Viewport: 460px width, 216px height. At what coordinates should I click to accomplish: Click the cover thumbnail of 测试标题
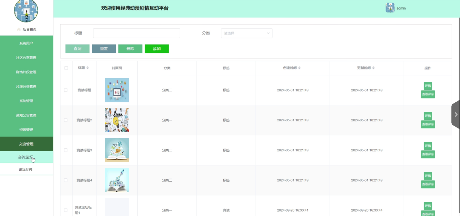click(x=117, y=90)
